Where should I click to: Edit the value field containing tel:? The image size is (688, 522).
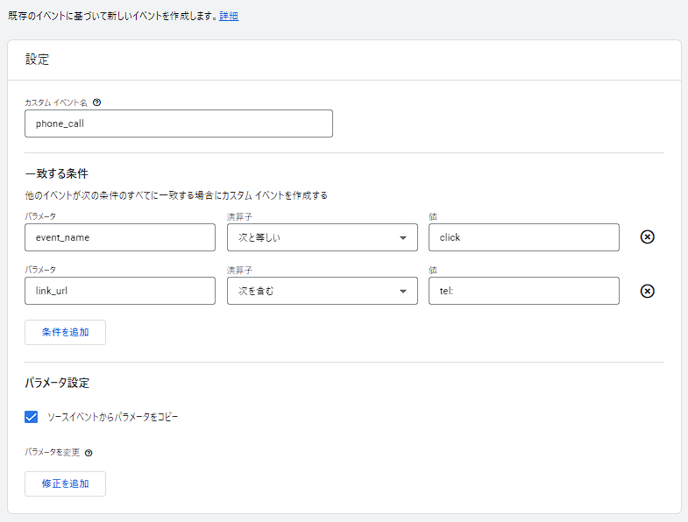(523, 291)
